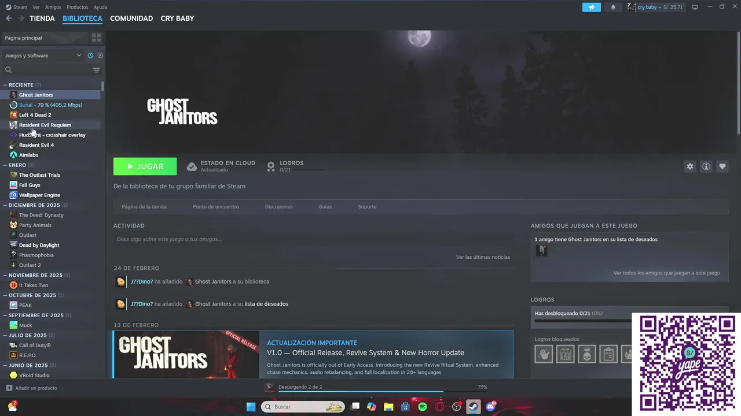Switch to the COMUNIDAD tab
This screenshot has height=416, width=741.
(131, 18)
